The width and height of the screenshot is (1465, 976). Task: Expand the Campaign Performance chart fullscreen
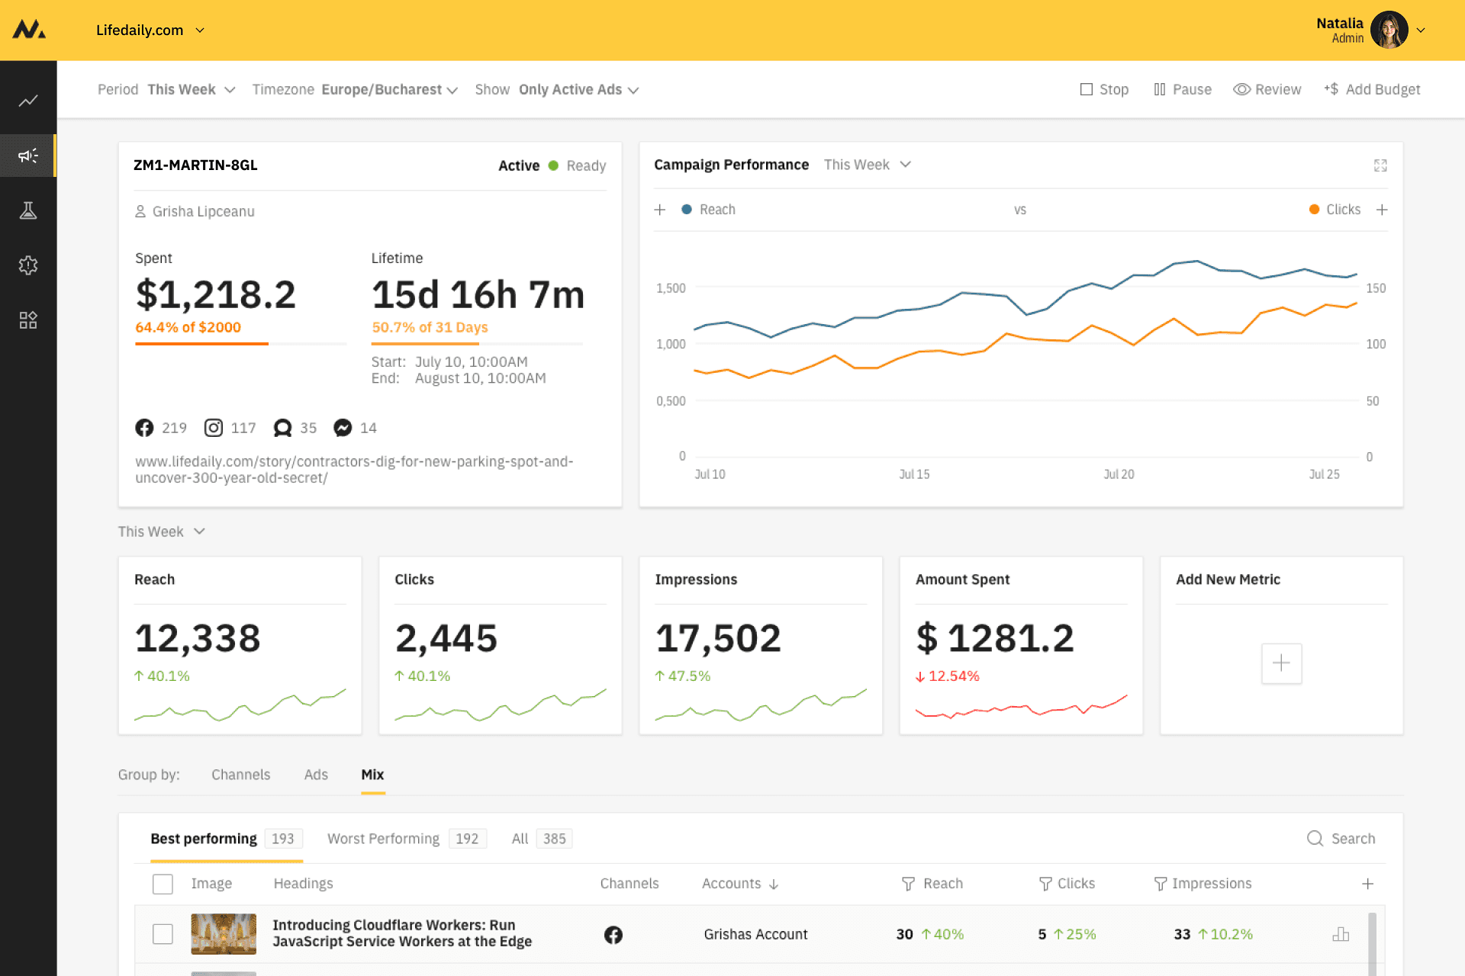click(x=1380, y=165)
